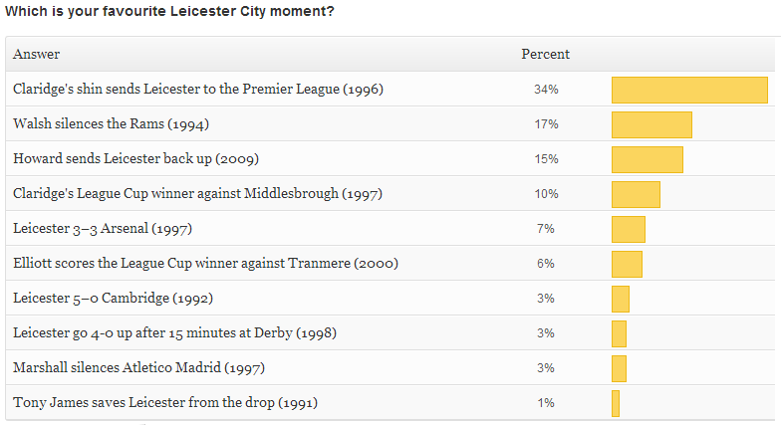This screenshot has height=425, width=781.
Task: Select Elliott's League Cup winner against Tranmere
Action: 205,263
